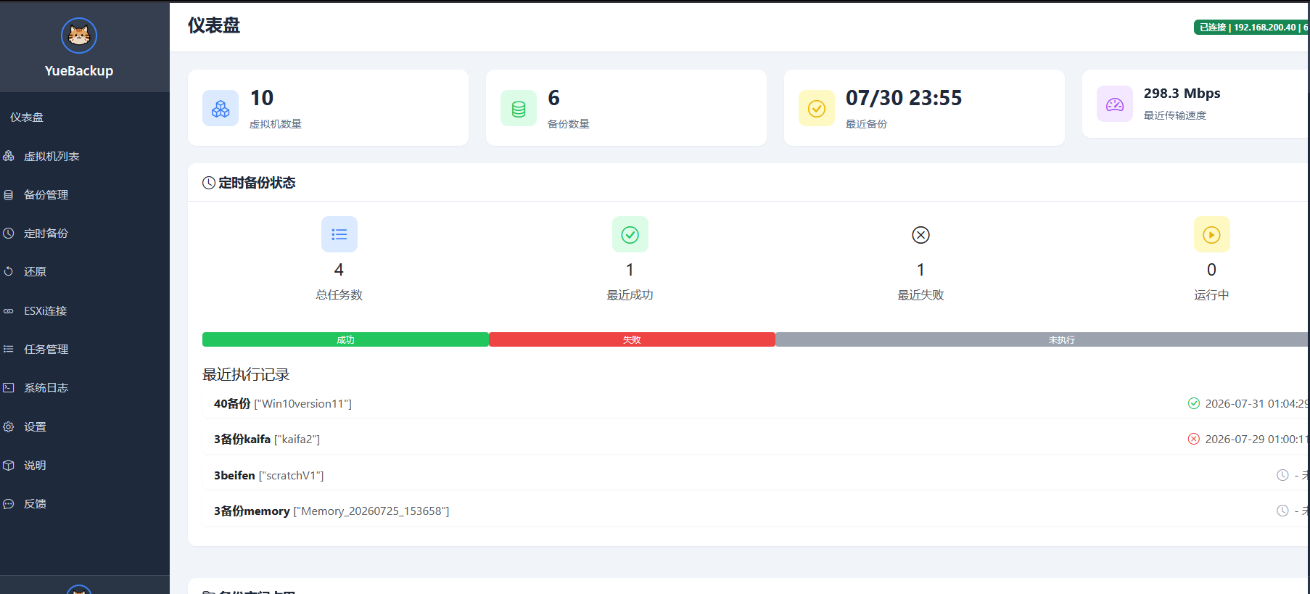This screenshot has width=1310, height=594.
Task: Click the green check icon above 最近成功
Action: [x=630, y=234]
